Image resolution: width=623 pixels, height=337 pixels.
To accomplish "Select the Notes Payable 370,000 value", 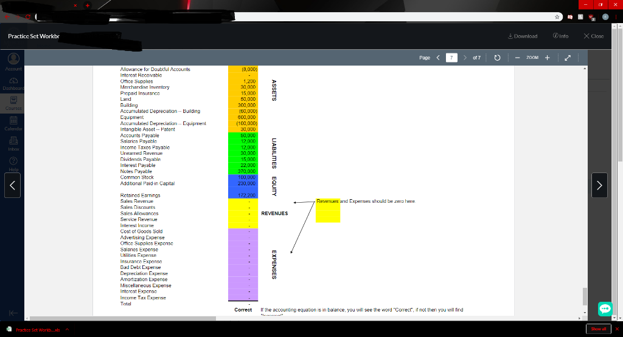I will [247, 171].
